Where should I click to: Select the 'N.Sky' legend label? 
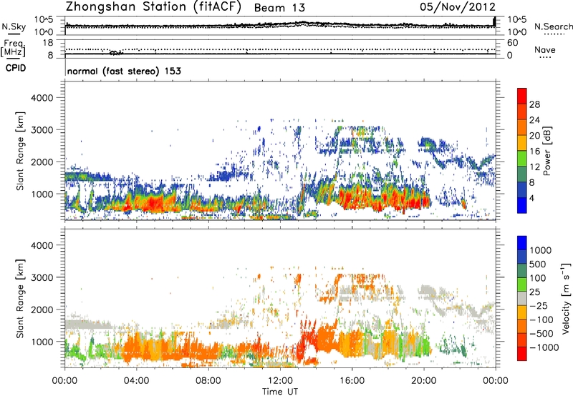[x=14, y=26]
